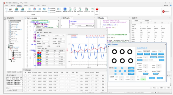
Task: Click the red emergency STOP icon
Action: (163, 11)
